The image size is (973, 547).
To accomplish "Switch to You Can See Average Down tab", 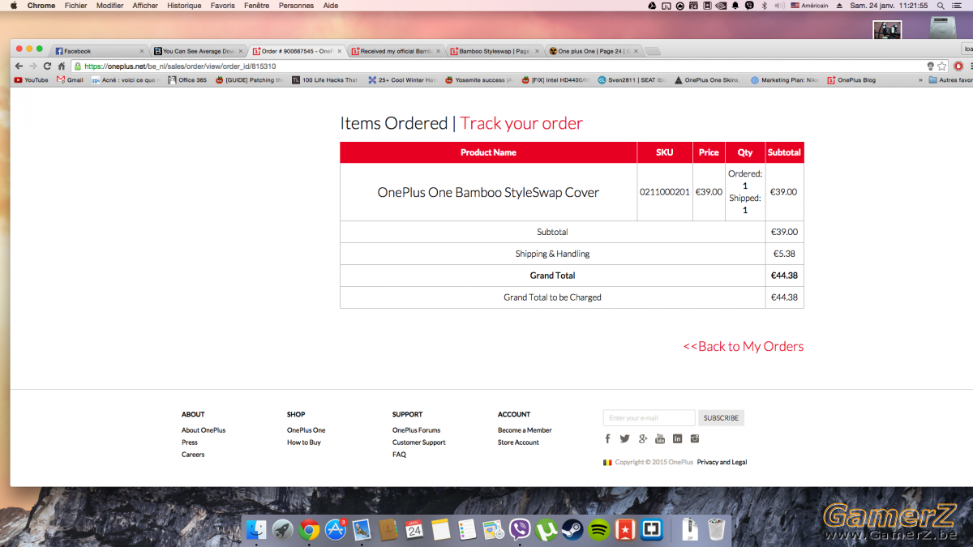I will pyautogui.click(x=198, y=51).
